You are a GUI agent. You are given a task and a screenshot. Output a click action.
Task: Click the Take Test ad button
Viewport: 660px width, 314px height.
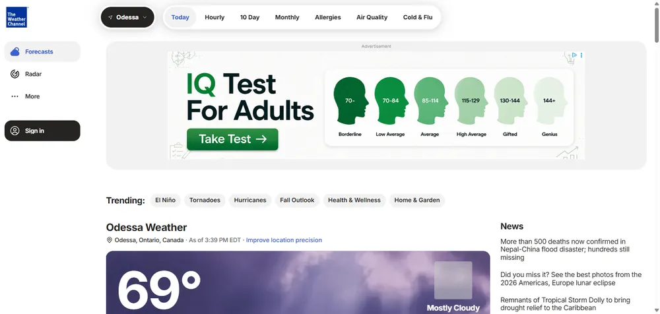tap(232, 139)
